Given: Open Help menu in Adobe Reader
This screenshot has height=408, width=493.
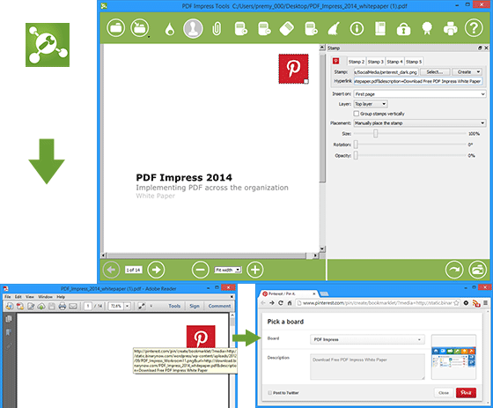Looking at the screenshot, I should click(x=61, y=297).
